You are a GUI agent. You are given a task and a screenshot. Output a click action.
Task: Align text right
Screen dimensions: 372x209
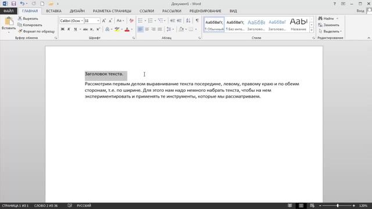pyautogui.click(x=153, y=29)
